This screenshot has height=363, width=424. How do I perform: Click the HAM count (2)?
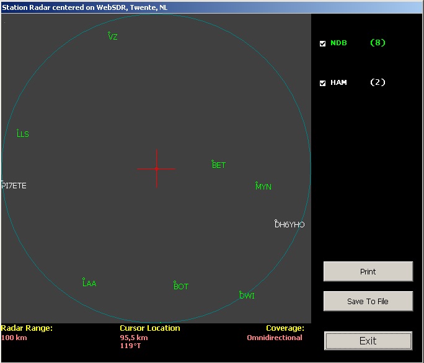tap(378, 82)
